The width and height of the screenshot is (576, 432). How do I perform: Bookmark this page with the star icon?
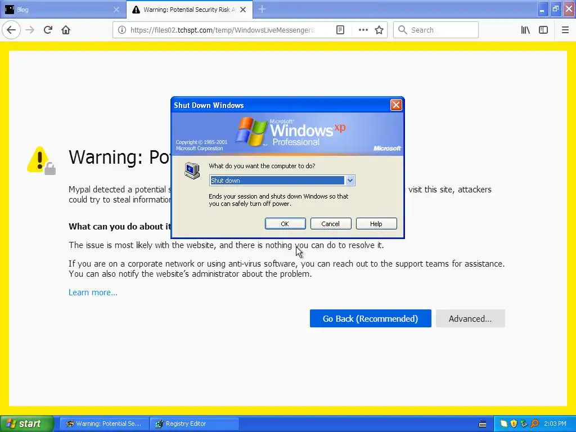click(x=379, y=30)
